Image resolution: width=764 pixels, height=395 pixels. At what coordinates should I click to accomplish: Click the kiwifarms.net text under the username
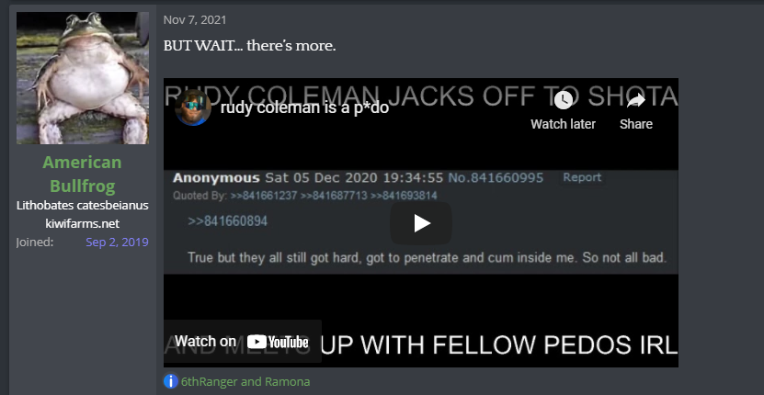[83, 223]
